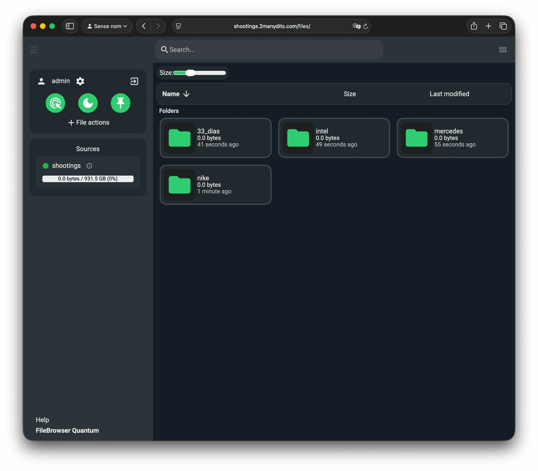Open the 33_dias folder
The width and height of the screenshot is (538, 471).
coord(215,138)
